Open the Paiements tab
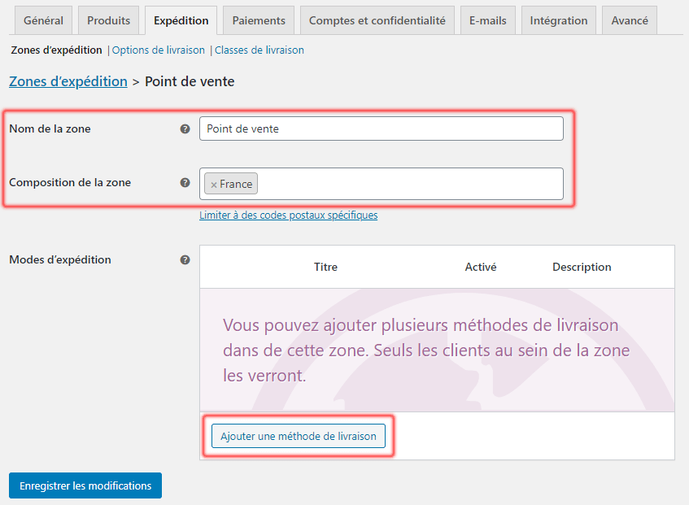The width and height of the screenshot is (689, 505). 259,20
